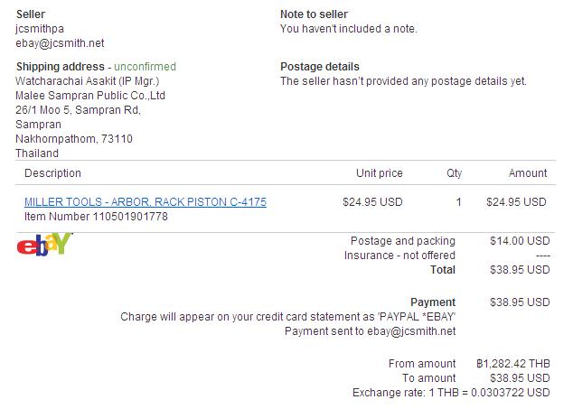Click the Item Number 110501901778 text
573x409 pixels.
[96, 217]
